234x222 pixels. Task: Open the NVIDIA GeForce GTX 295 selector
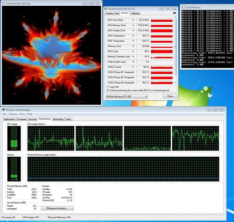[127, 96]
